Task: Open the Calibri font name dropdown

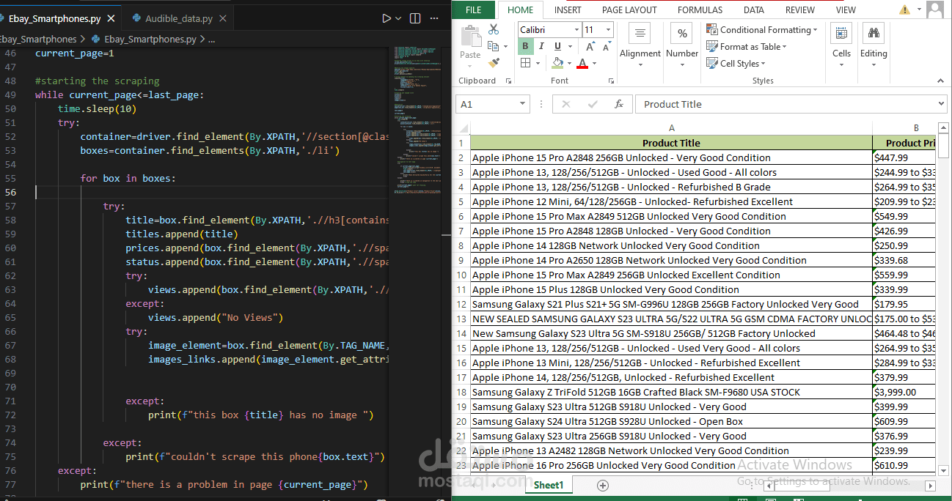Action: (x=576, y=29)
